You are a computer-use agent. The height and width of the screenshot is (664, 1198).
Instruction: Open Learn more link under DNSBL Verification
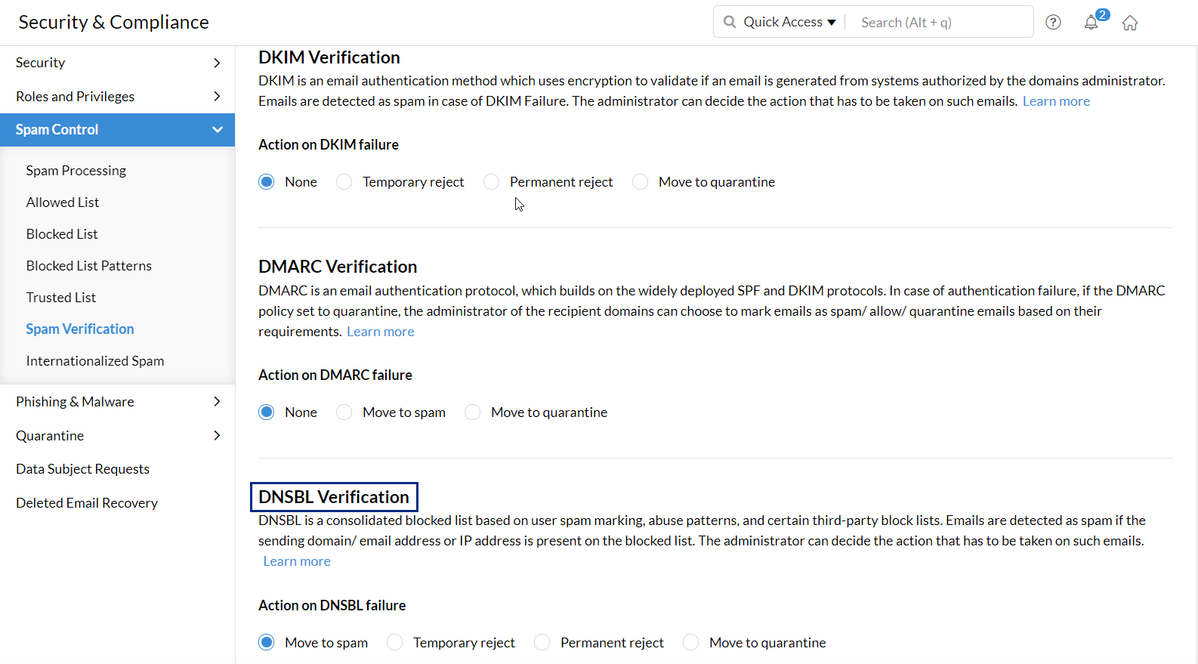tap(297, 561)
